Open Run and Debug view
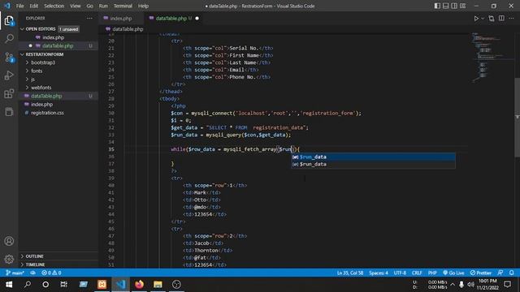Screen dimensions: 520x292 [9, 75]
